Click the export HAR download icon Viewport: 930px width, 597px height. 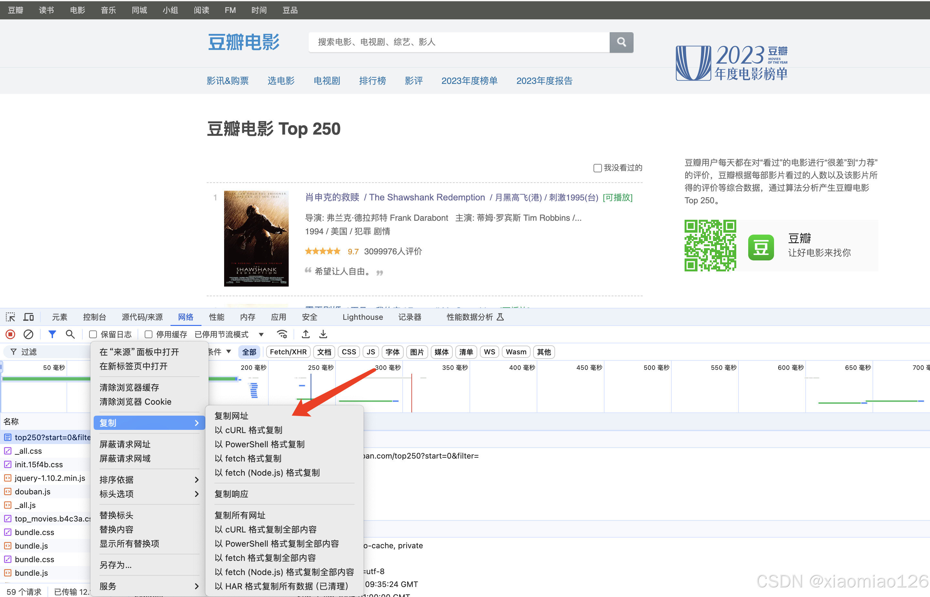pyautogui.click(x=323, y=334)
